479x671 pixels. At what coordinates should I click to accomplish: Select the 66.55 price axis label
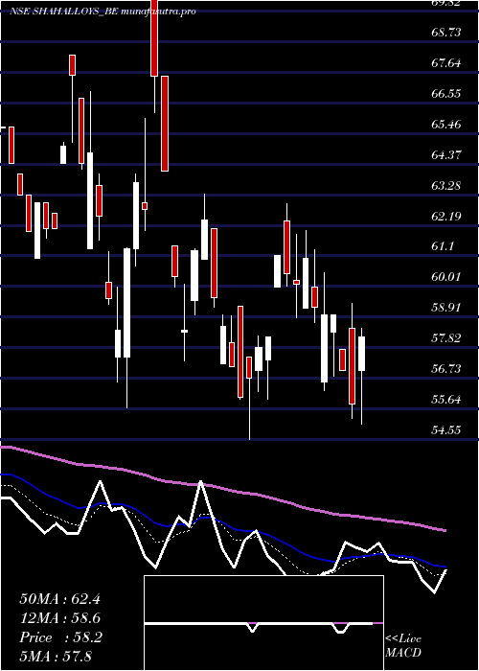(446, 94)
